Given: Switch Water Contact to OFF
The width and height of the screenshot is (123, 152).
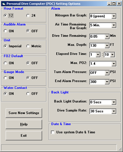Looking at the screenshot, I should pos(28,94).
